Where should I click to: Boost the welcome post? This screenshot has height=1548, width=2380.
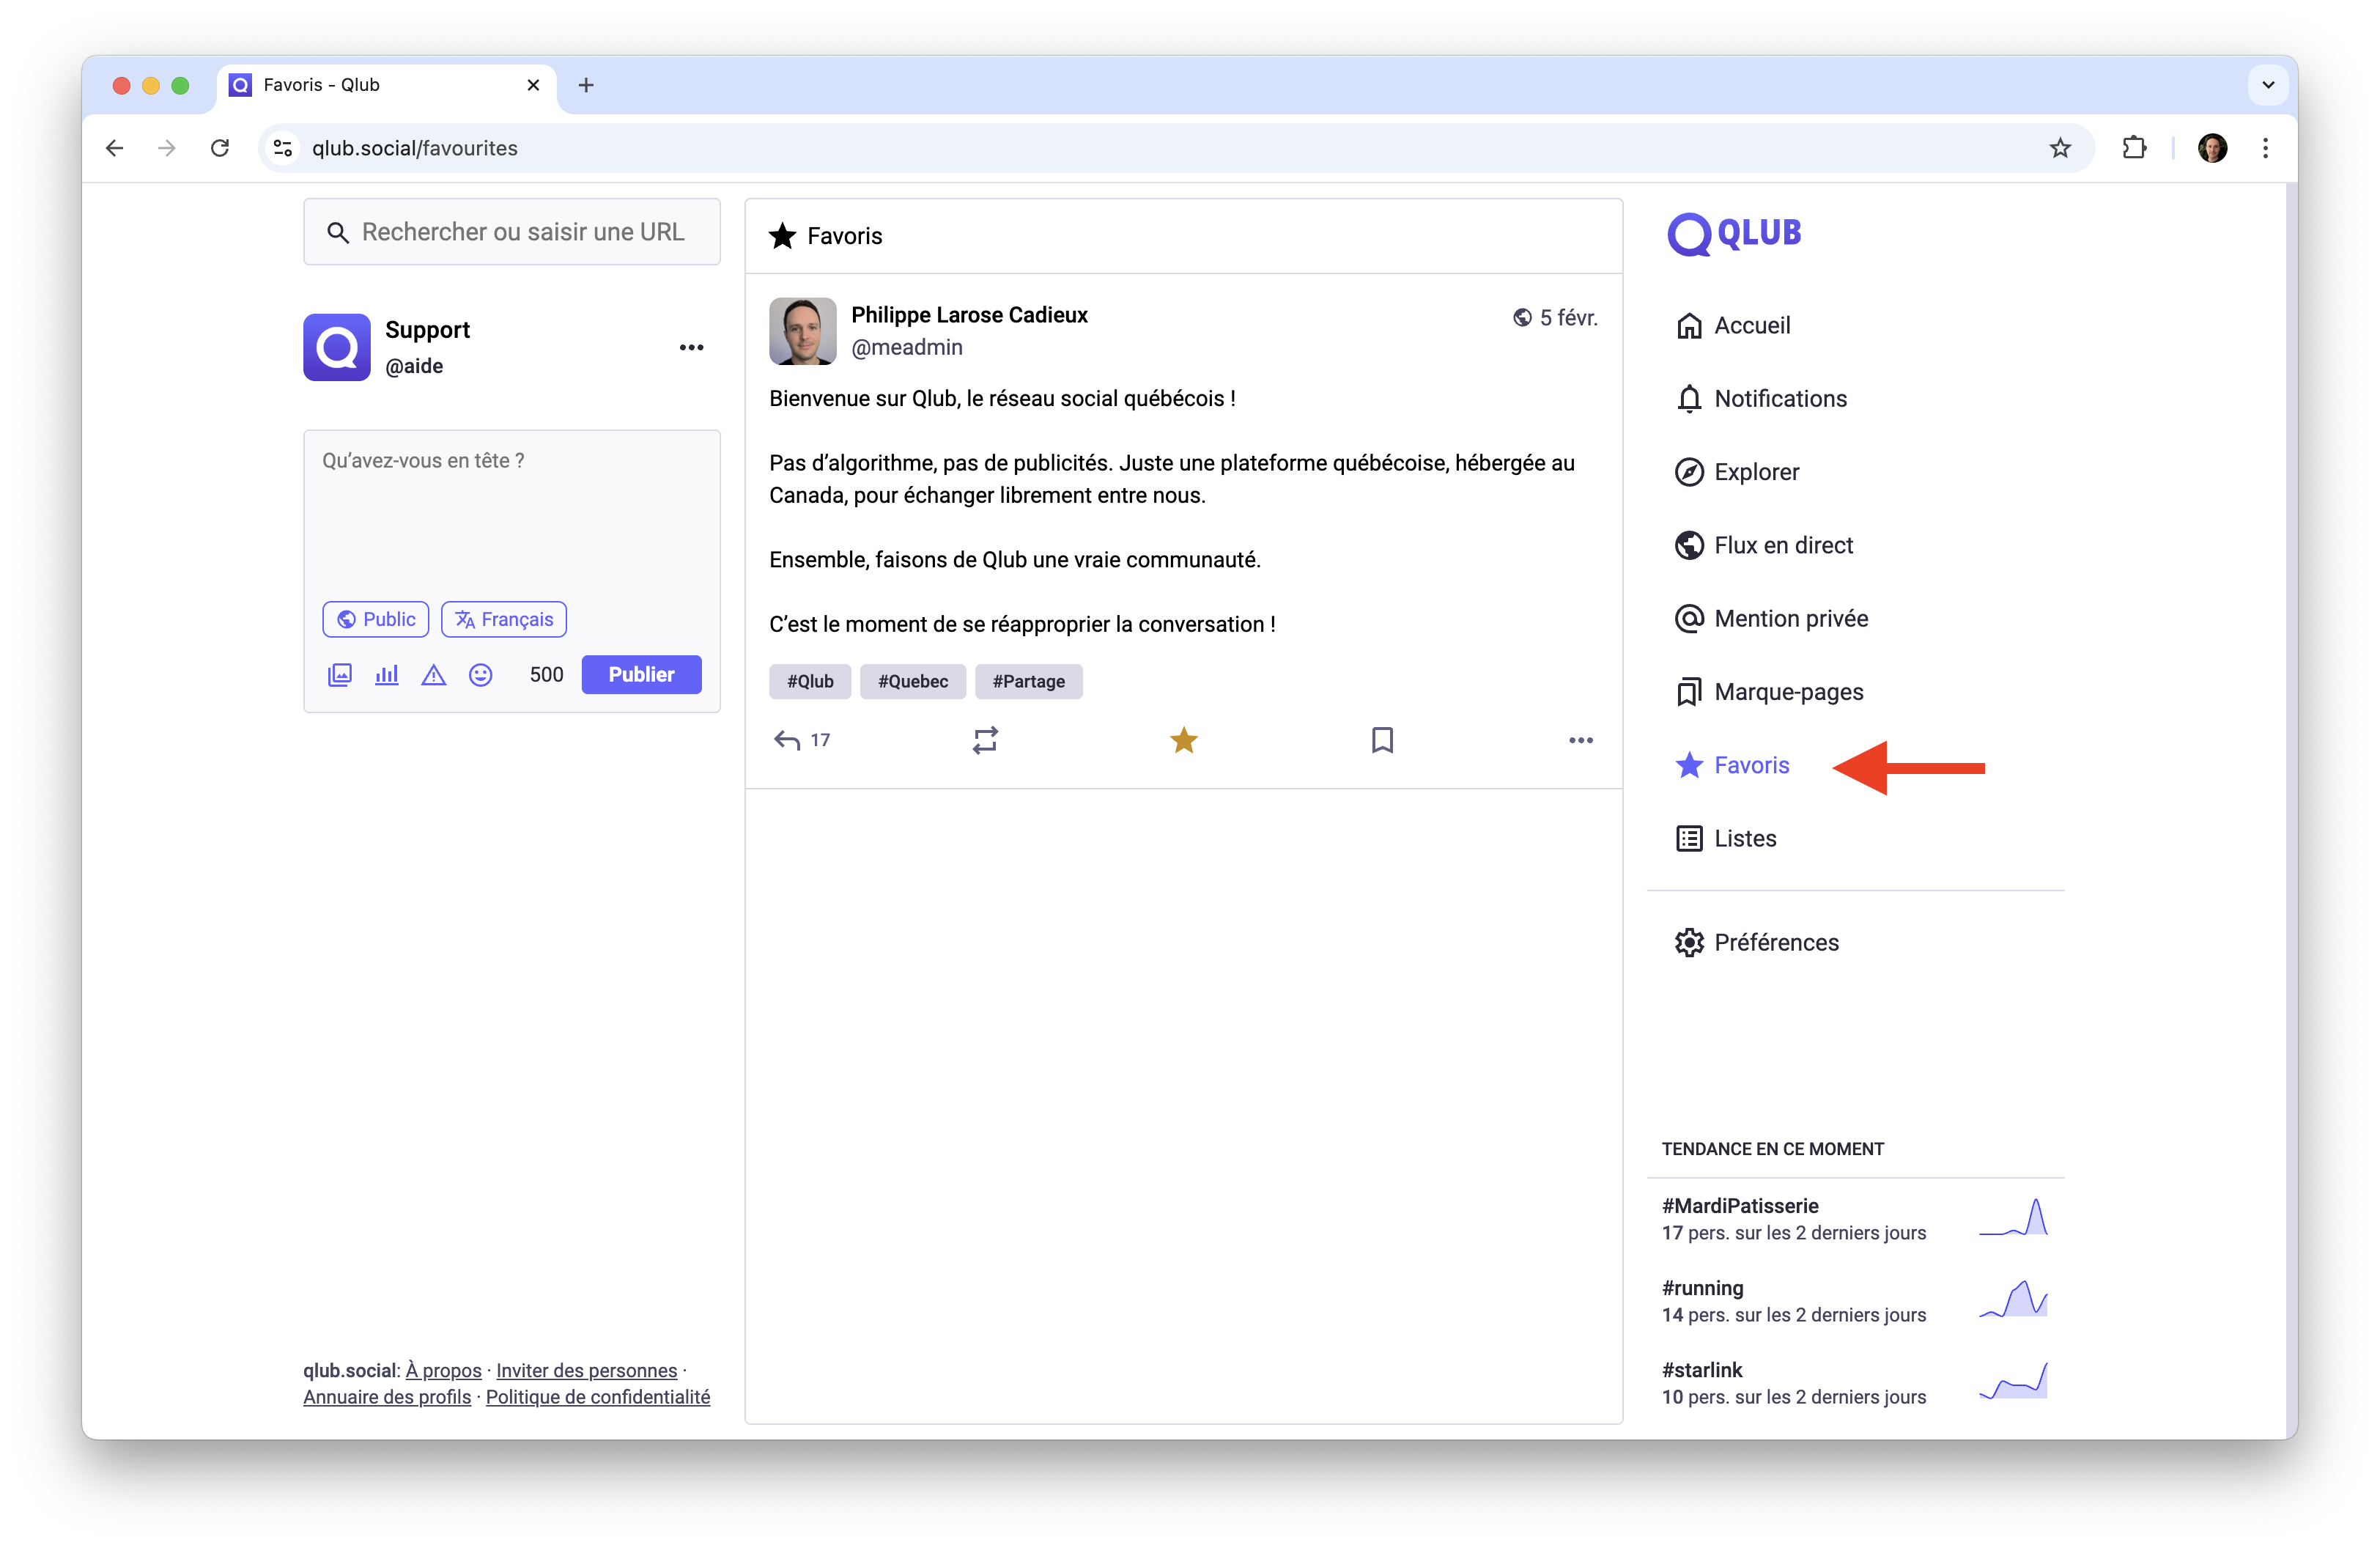tap(985, 740)
